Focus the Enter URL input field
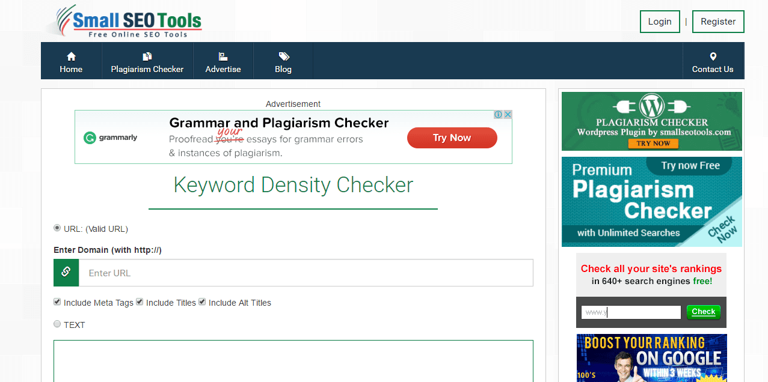 click(x=306, y=273)
